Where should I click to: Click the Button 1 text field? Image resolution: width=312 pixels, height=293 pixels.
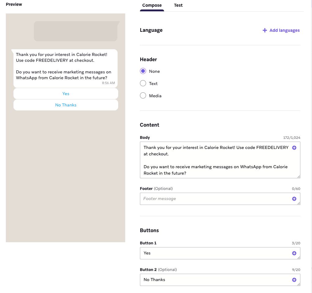(x=214, y=253)
